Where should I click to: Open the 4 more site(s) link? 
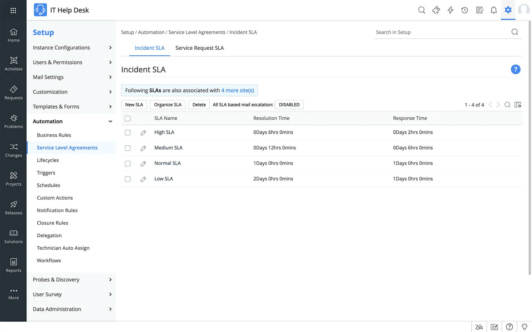click(238, 91)
